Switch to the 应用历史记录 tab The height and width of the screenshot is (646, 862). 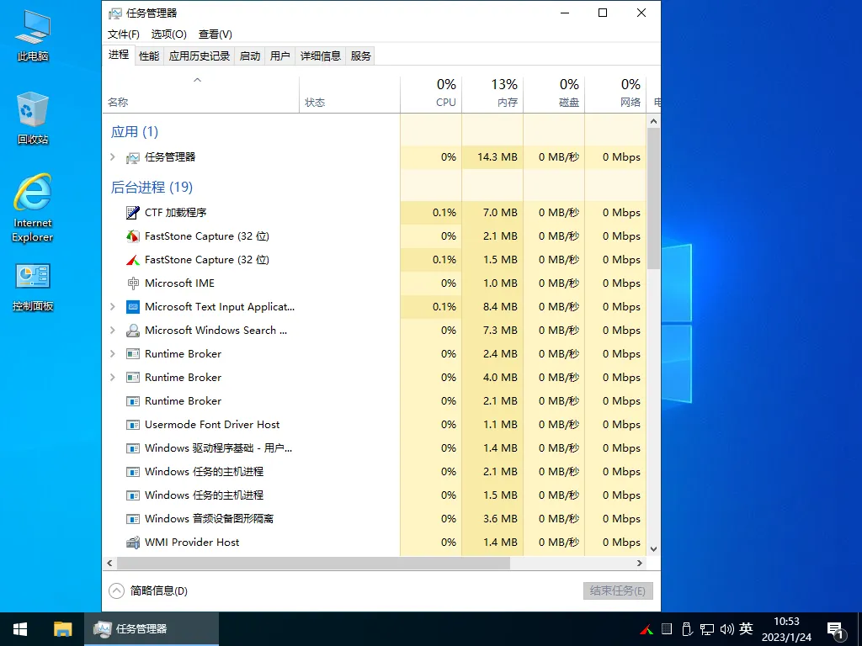pyautogui.click(x=199, y=56)
